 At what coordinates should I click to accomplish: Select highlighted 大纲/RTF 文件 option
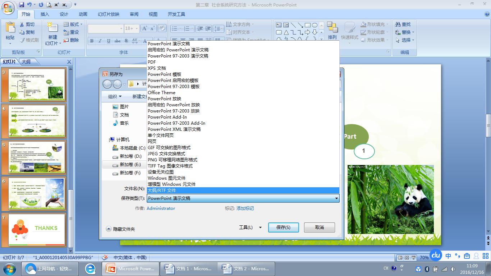coord(243,190)
